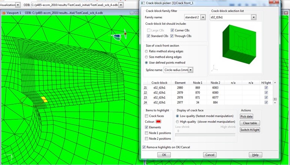Screen dimensions: 290x165
Task: Click the Pick data button
Action: click(x=246, y=117)
